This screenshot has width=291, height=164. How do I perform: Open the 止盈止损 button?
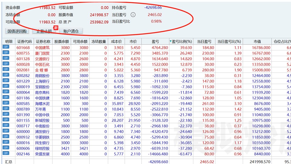click(x=44, y=31)
